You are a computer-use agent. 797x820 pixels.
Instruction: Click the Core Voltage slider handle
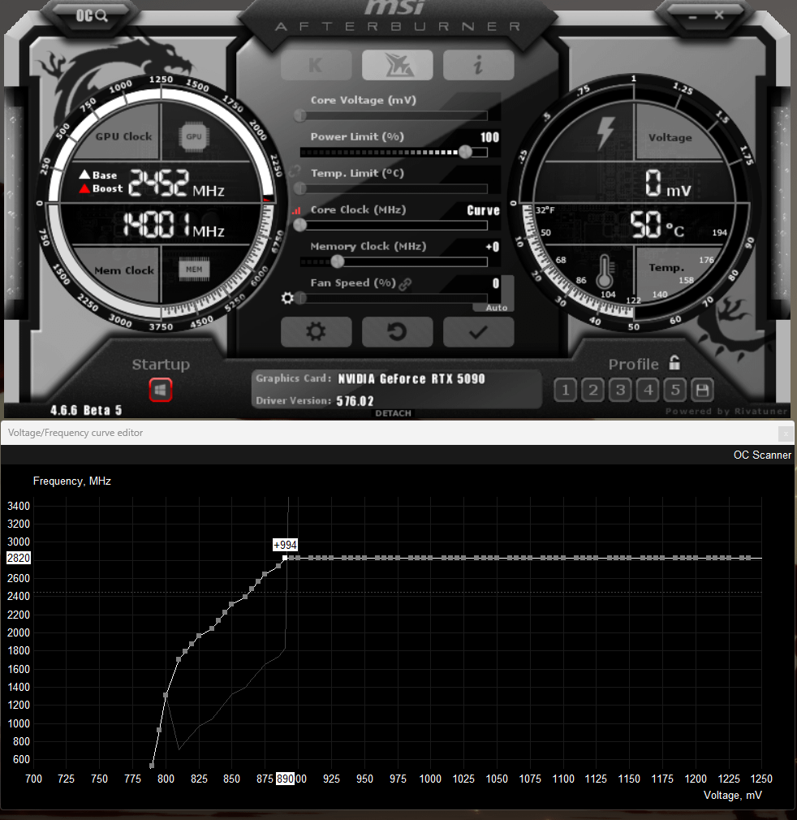(300, 115)
